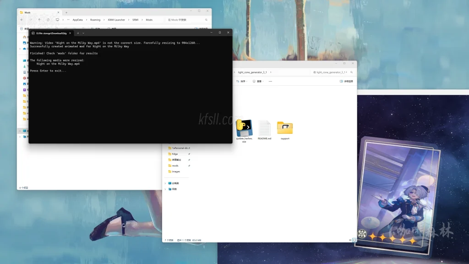Click the refresh button in Mods window
This screenshot has height=264, width=469.
(48, 20)
